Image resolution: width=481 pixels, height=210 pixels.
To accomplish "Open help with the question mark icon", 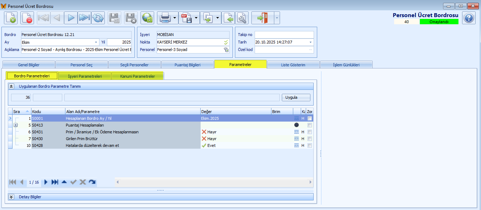I will (x=468, y=18).
